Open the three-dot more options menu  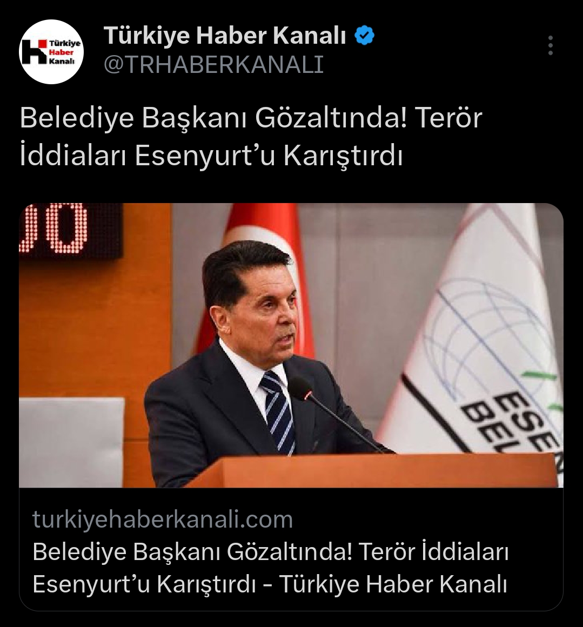[x=551, y=45]
